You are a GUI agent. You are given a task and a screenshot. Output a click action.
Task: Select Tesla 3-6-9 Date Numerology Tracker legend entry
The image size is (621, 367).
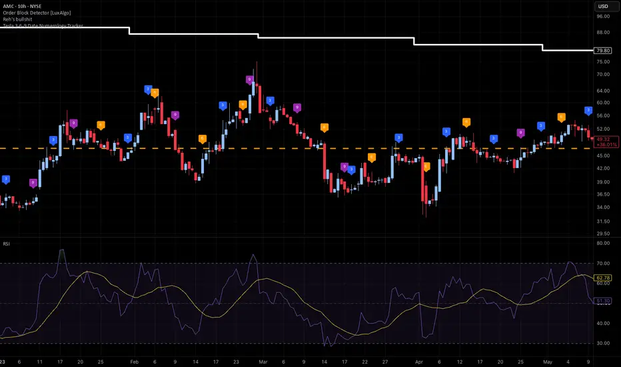click(x=43, y=25)
